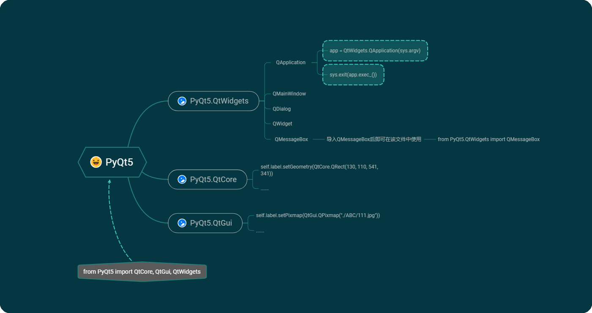Click the ellipsis node under setPixmap text
592x313 pixels.
pyautogui.click(x=260, y=231)
